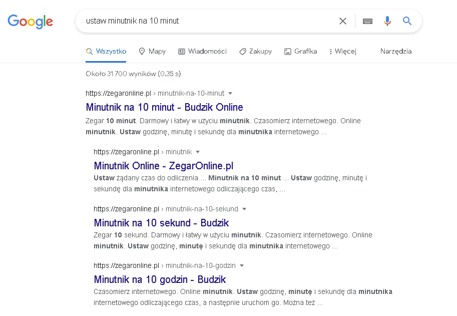
Task: Open search tools with Narzędzia
Action: pyautogui.click(x=395, y=51)
